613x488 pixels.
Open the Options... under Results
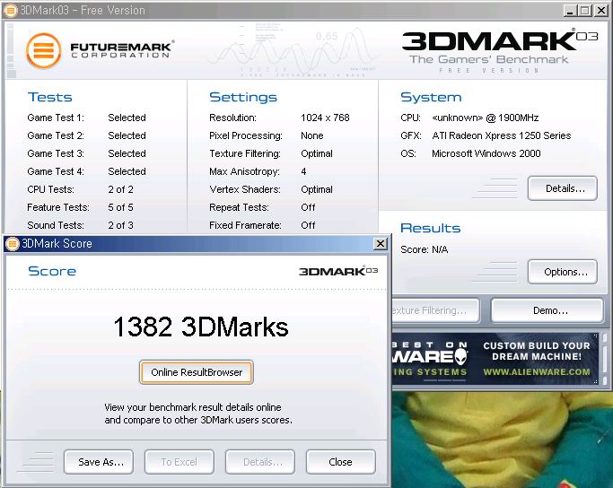point(564,272)
